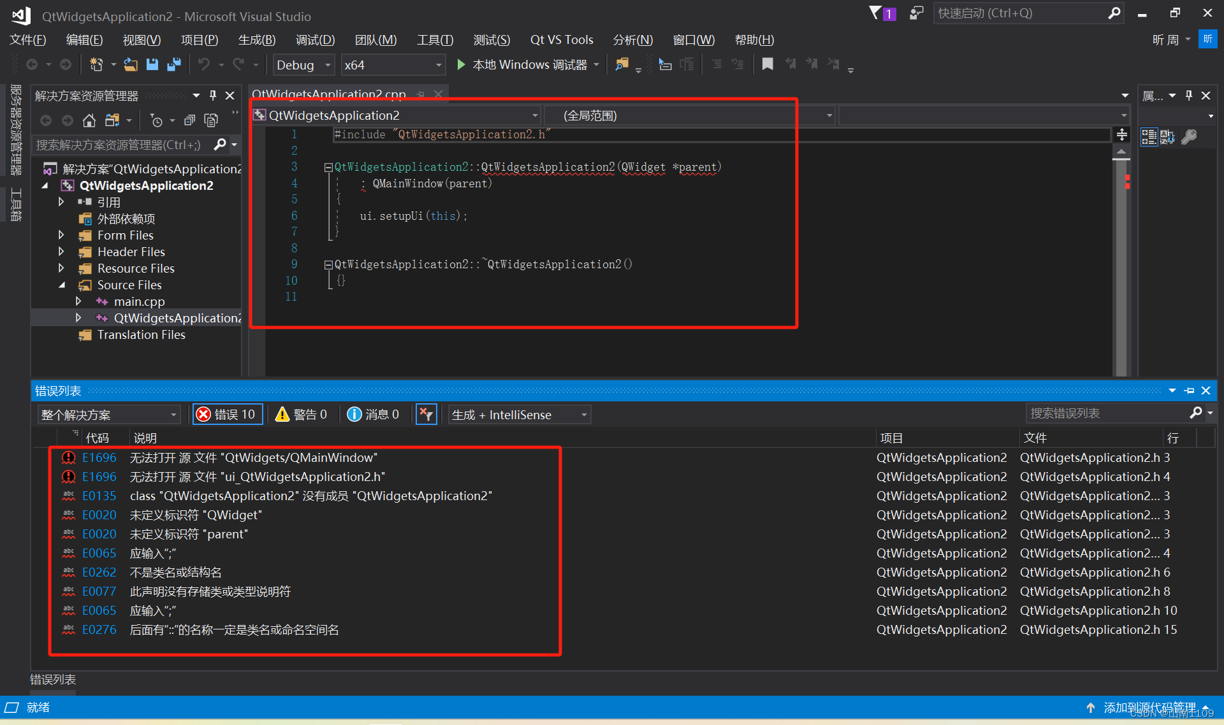Click the 添加到源代码管理 status bar button
This screenshot has height=725, width=1224.
tap(1149, 708)
